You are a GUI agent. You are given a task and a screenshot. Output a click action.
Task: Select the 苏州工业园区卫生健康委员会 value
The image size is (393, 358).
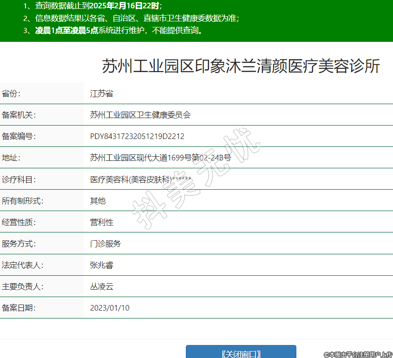click(140, 115)
